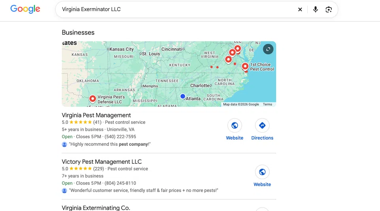Select the review "Highly recommend this pest company!"
The height and width of the screenshot is (211, 380).
(110, 144)
